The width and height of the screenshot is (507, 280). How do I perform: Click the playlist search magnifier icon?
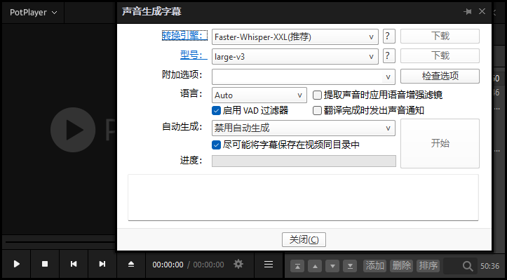coord(468,266)
